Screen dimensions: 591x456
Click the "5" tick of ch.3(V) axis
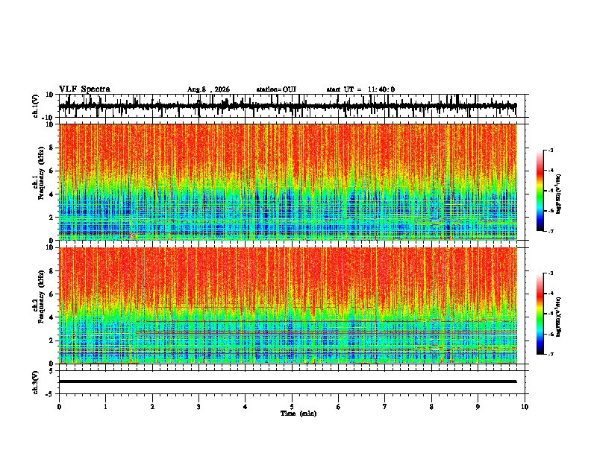point(52,371)
